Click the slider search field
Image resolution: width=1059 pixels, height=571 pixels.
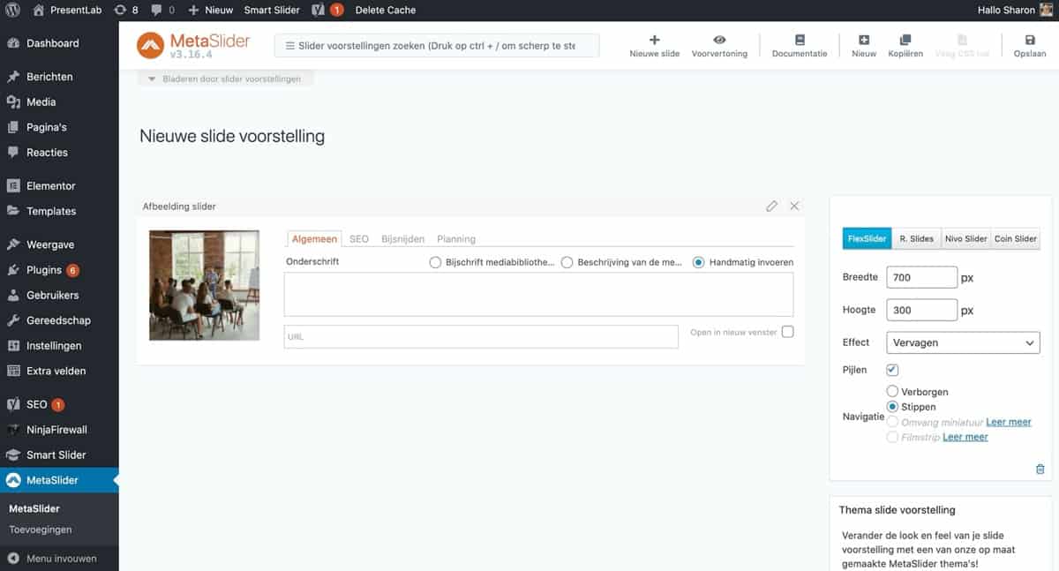click(x=437, y=46)
